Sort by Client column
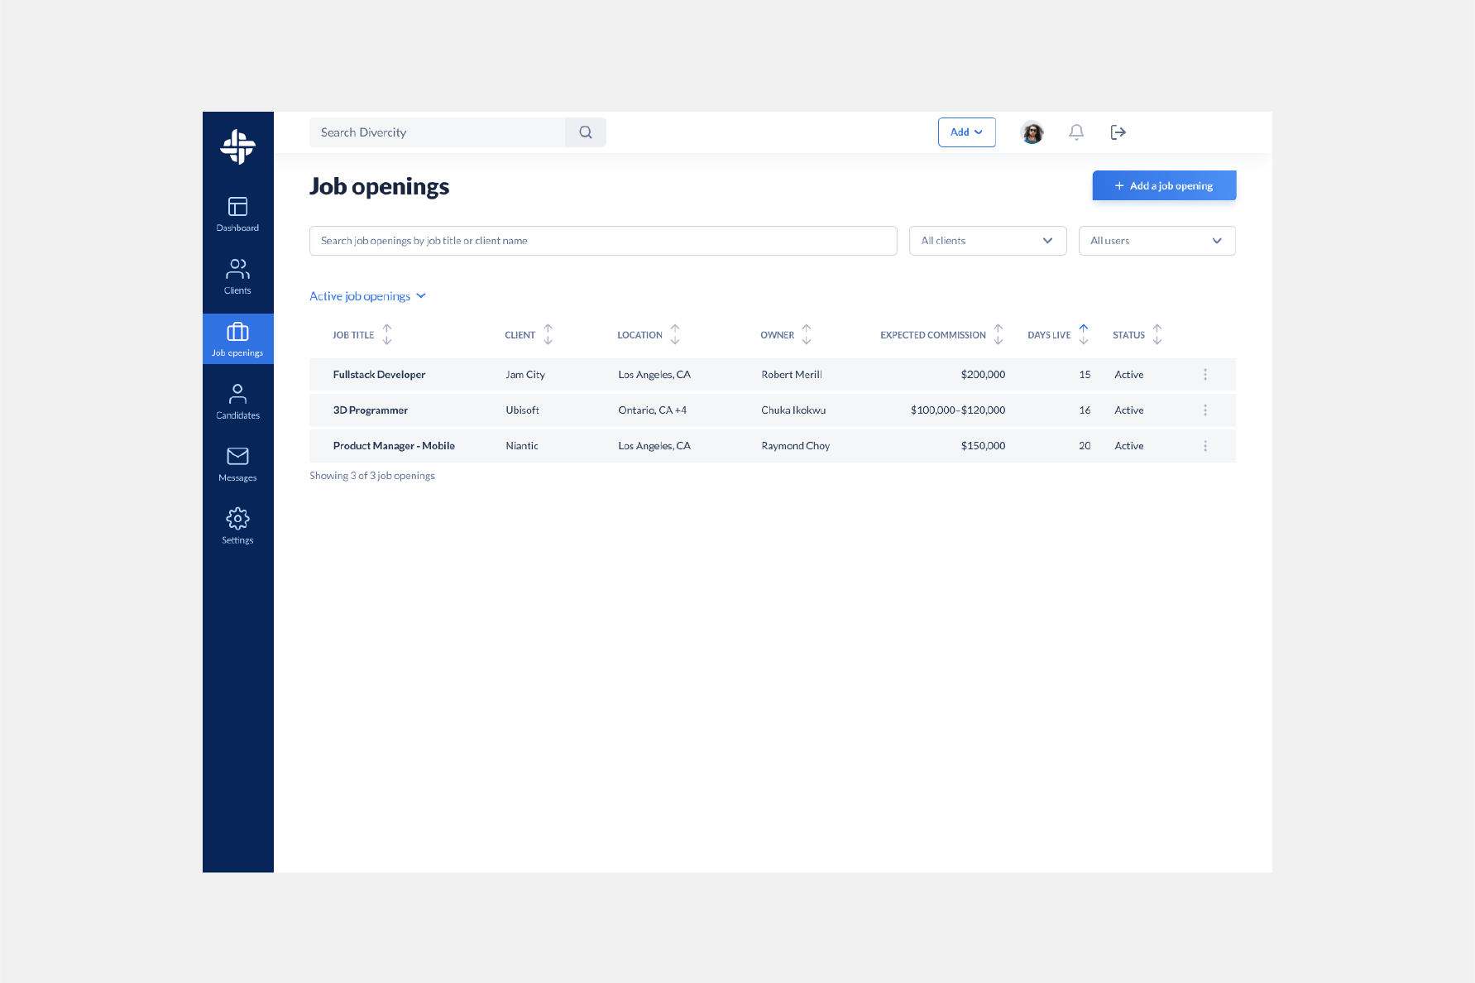 pyautogui.click(x=548, y=335)
